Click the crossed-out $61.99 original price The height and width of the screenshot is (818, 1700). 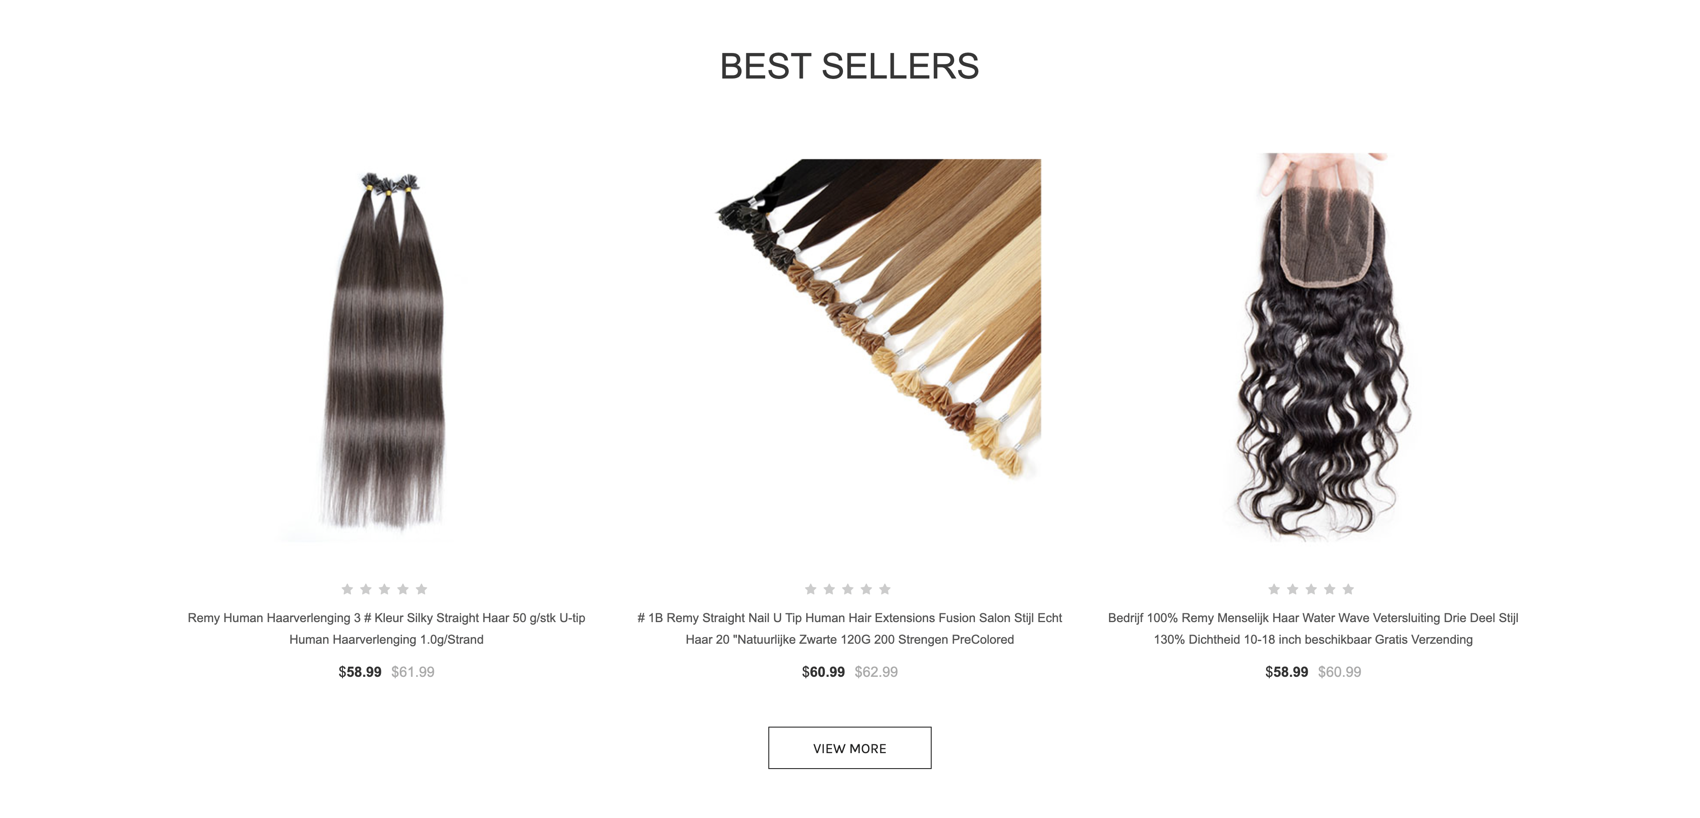point(413,672)
